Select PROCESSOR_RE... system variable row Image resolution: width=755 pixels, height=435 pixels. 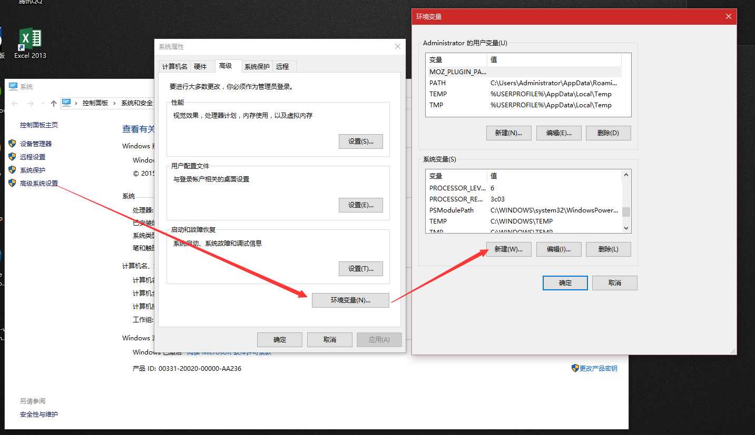pos(524,199)
